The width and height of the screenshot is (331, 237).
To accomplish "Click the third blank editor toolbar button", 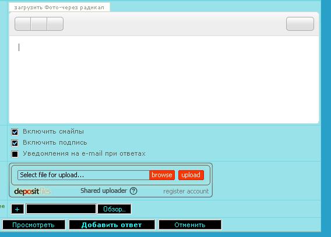I will tap(55, 24).
